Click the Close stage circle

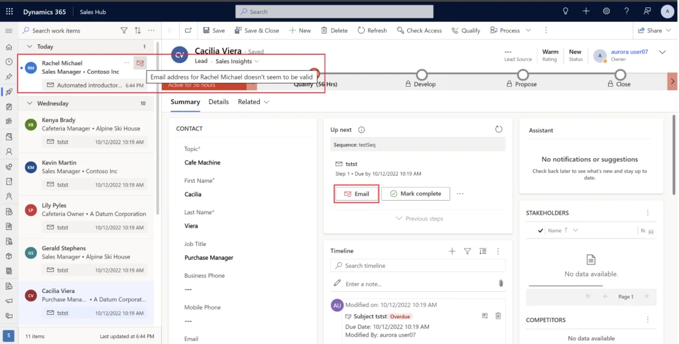tap(621, 74)
